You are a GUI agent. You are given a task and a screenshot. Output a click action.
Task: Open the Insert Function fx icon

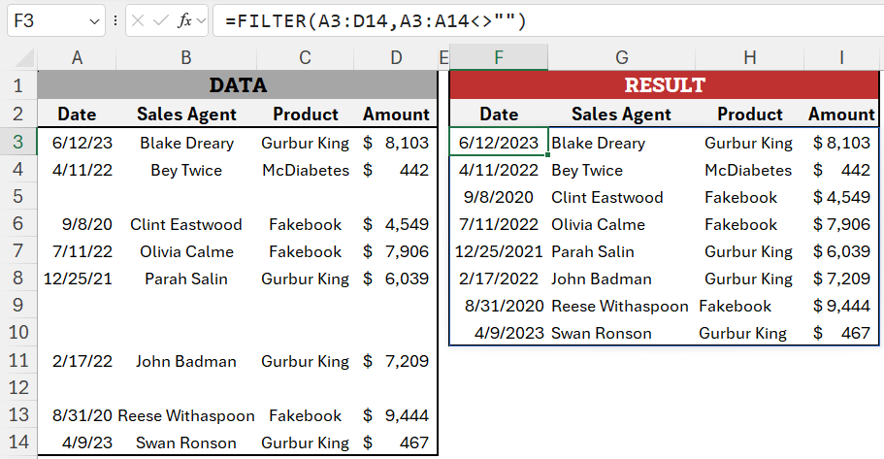183,21
